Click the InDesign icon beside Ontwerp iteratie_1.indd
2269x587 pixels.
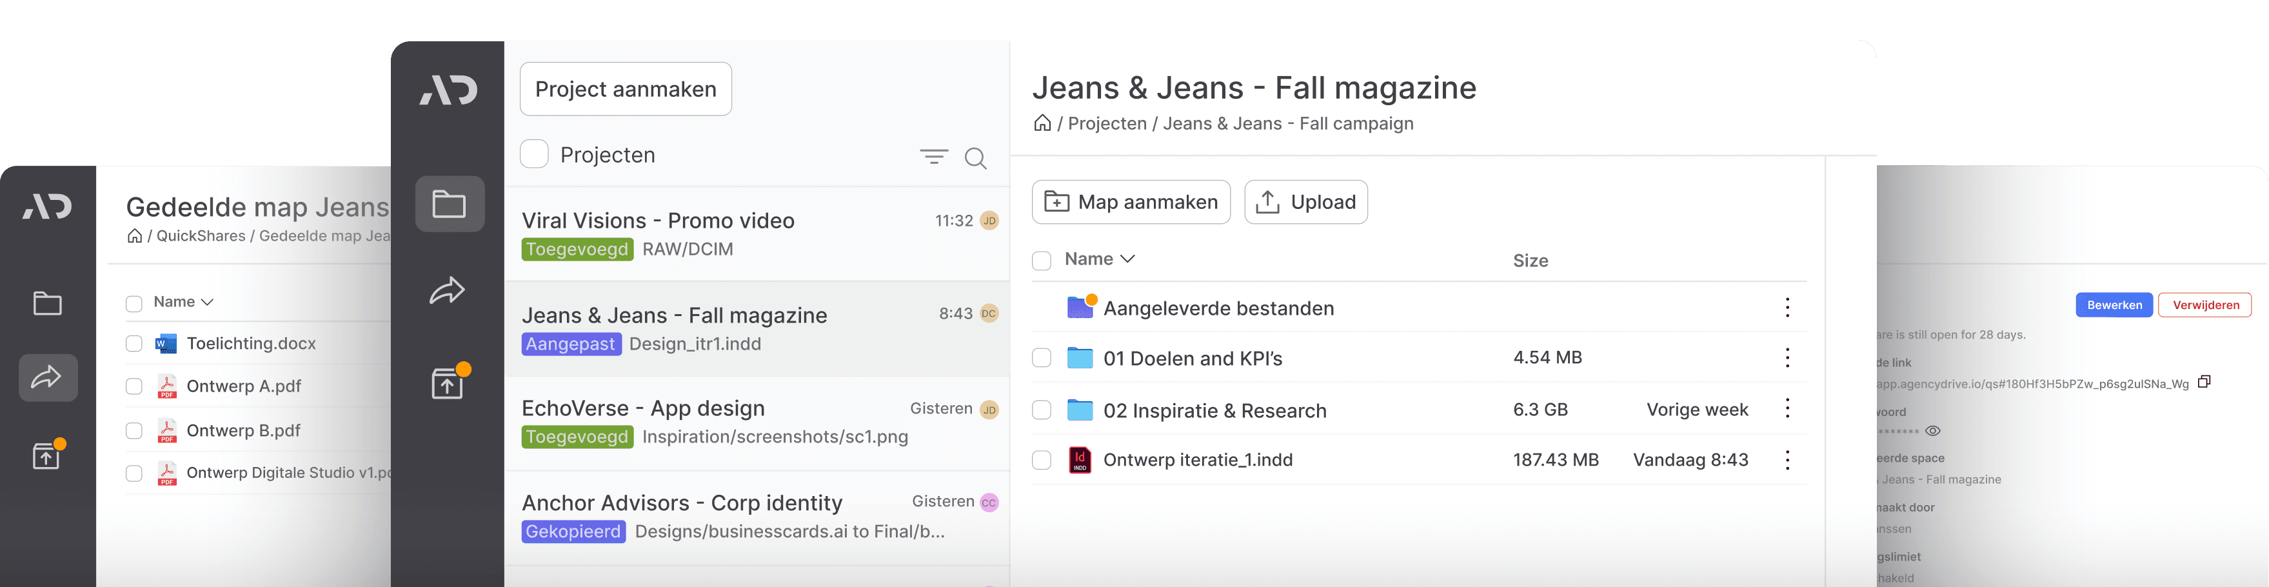pos(1080,459)
